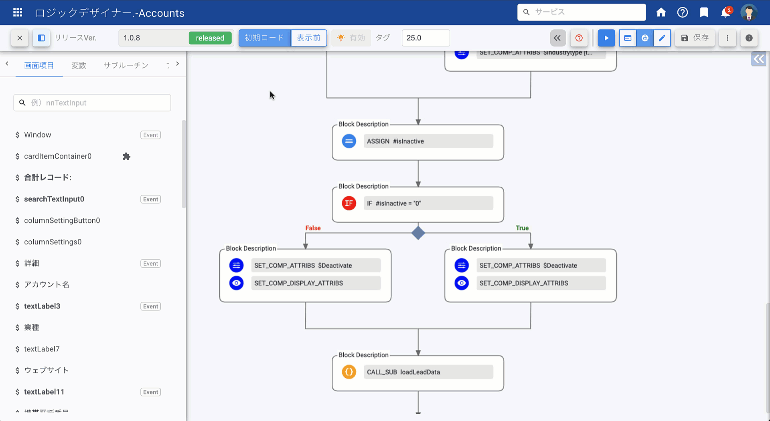Switch to the window layout view icon
Viewport: 770px width, 421px height.
(x=628, y=38)
